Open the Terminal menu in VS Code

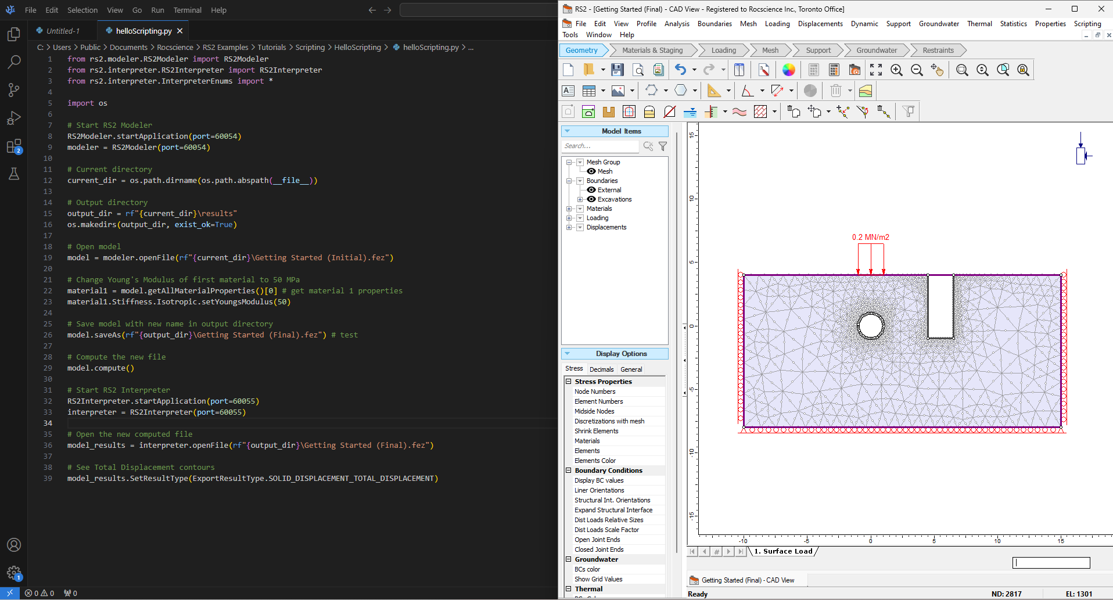[187, 10]
